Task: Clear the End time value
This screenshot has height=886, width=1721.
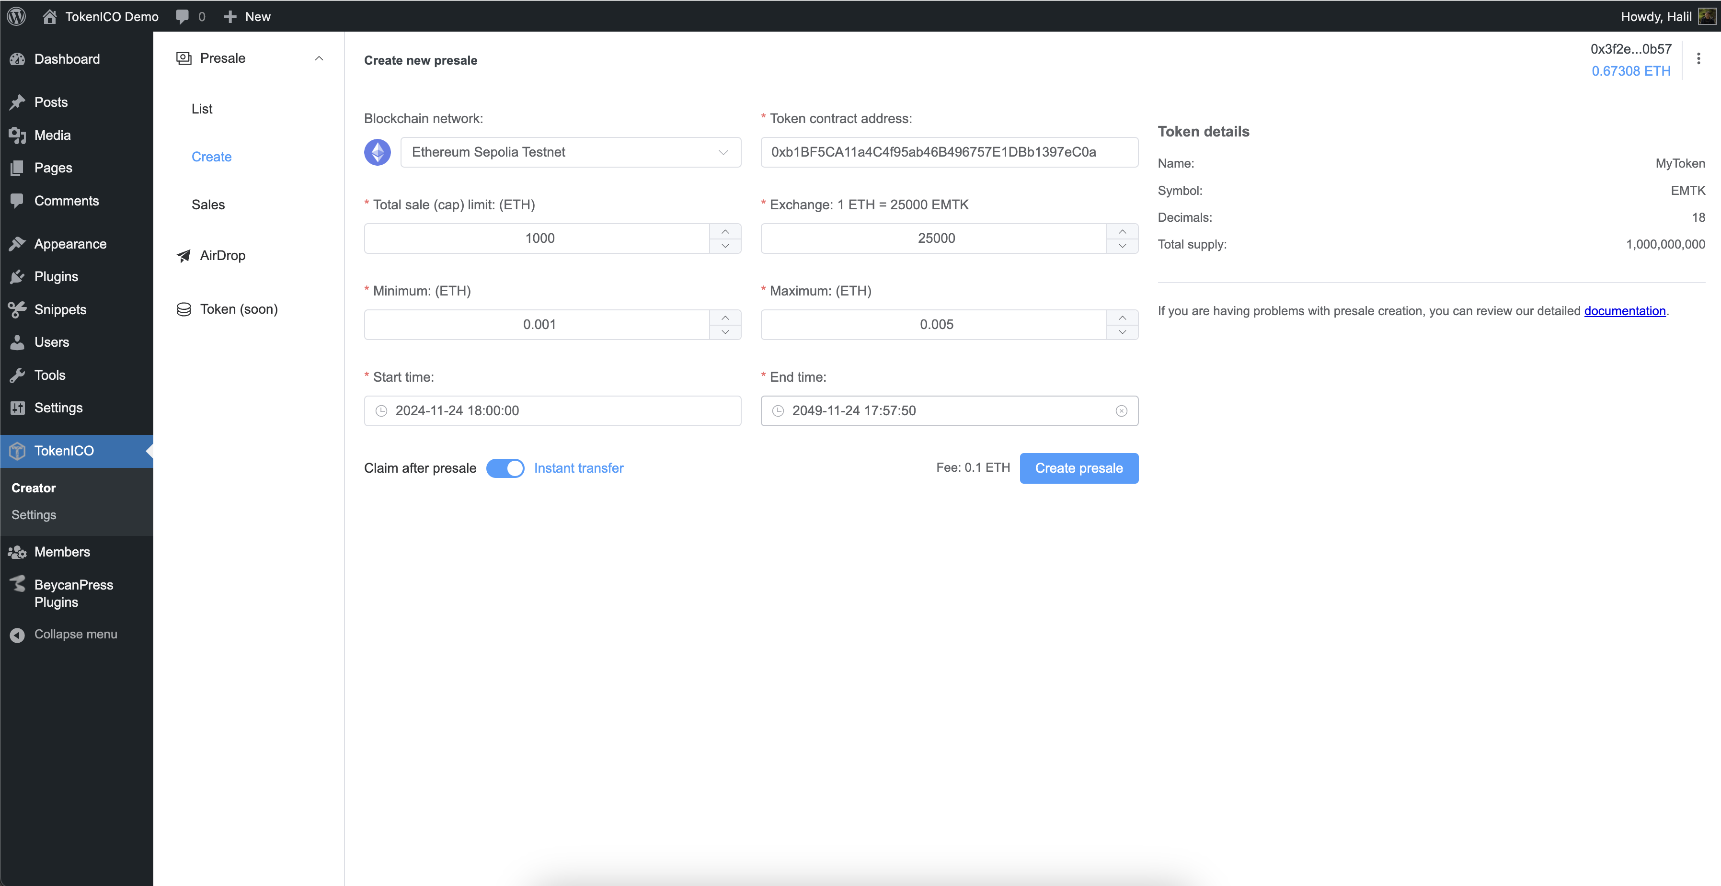Action: [1122, 410]
